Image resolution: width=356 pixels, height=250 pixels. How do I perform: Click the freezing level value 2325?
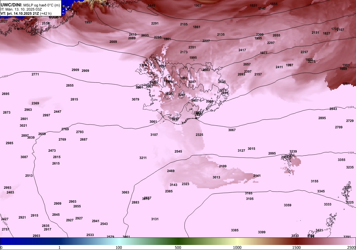(x=199, y=135)
